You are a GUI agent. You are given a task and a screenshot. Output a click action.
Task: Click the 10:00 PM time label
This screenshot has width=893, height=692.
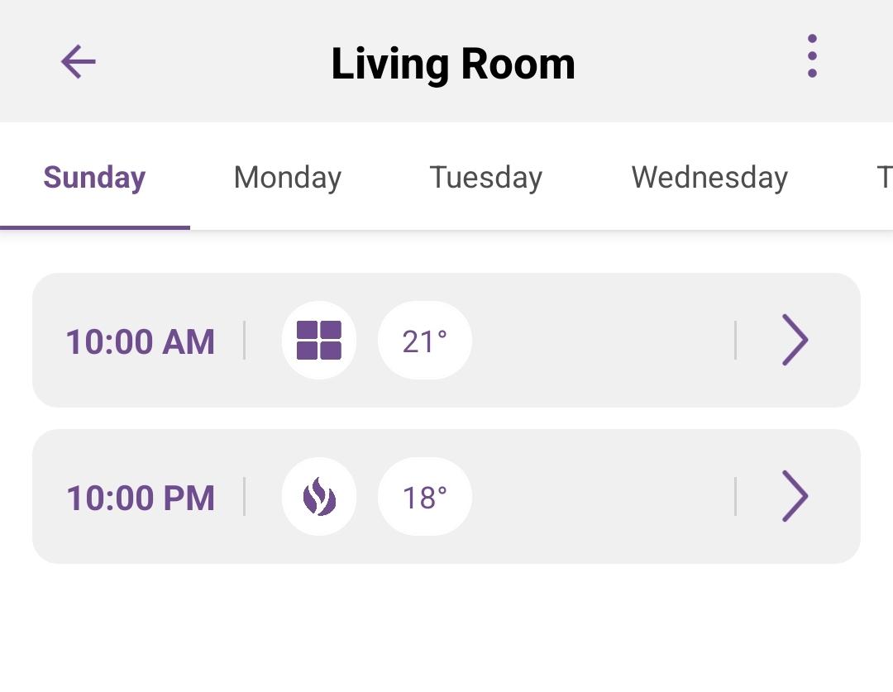(140, 498)
